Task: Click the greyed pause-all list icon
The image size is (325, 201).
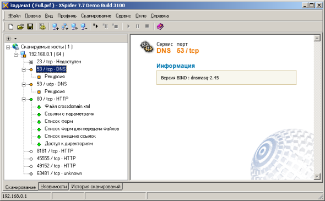Action: (105, 26)
